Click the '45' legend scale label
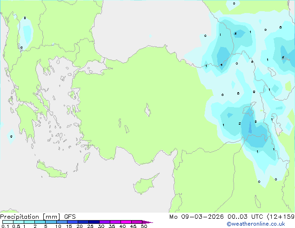The image size is (295, 228). point(133,226)
